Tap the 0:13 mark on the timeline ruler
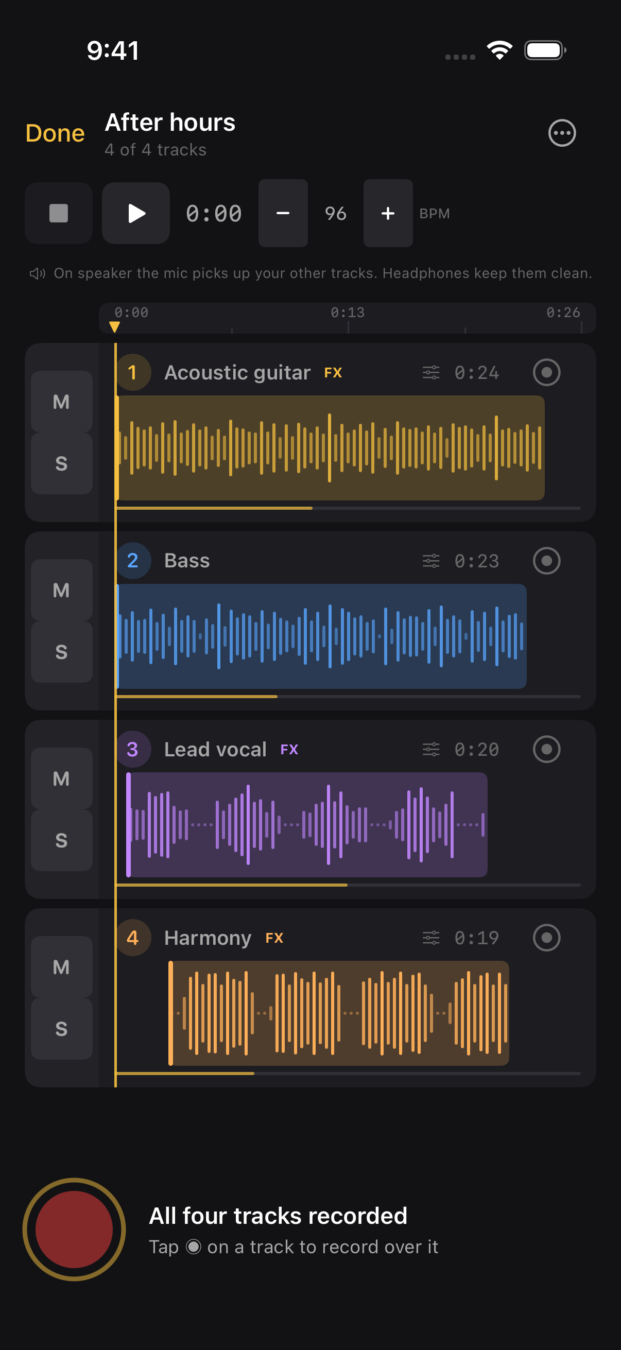621x1350 pixels. pos(348,313)
